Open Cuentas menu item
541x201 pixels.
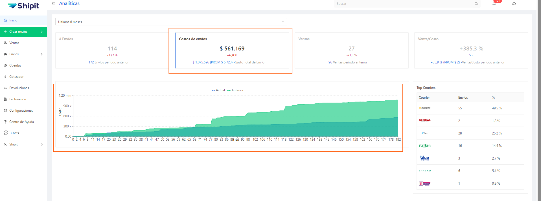23,65
